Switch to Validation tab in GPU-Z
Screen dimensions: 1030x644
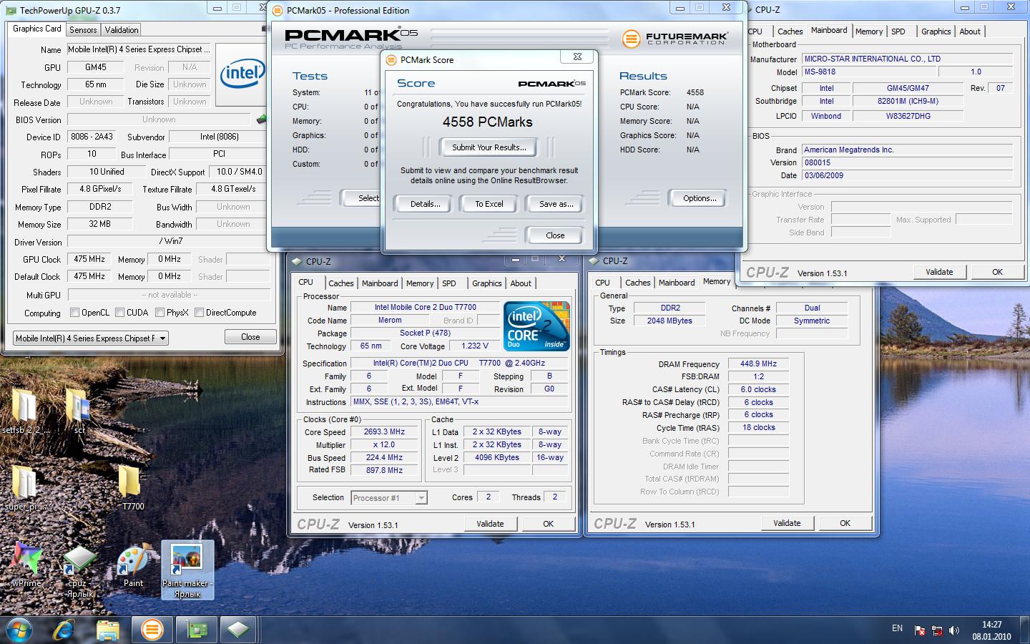tap(122, 30)
